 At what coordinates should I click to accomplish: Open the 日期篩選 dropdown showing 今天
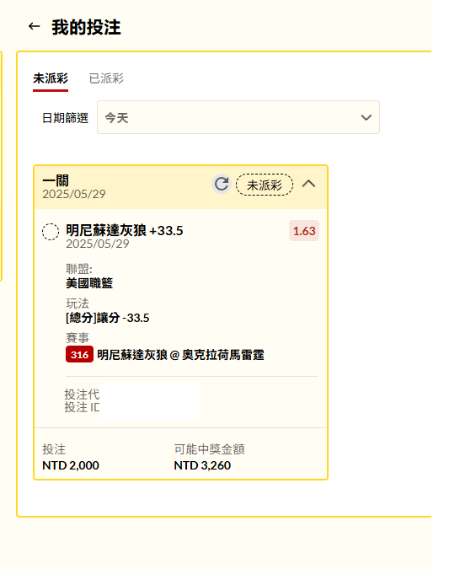coord(238,117)
